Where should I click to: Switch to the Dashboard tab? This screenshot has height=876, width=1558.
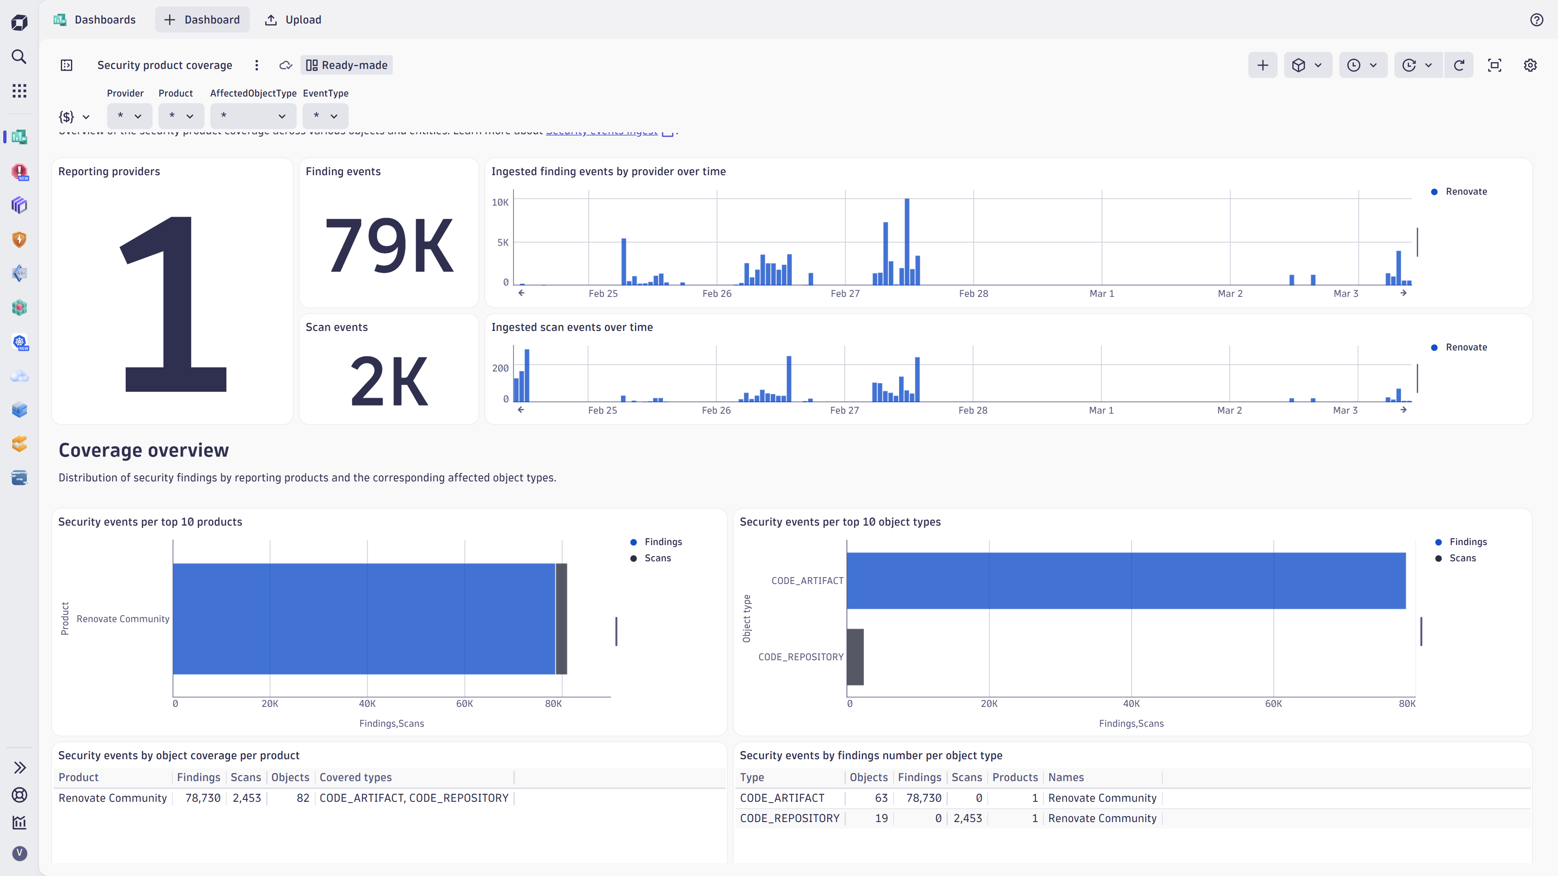click(202, 19)
